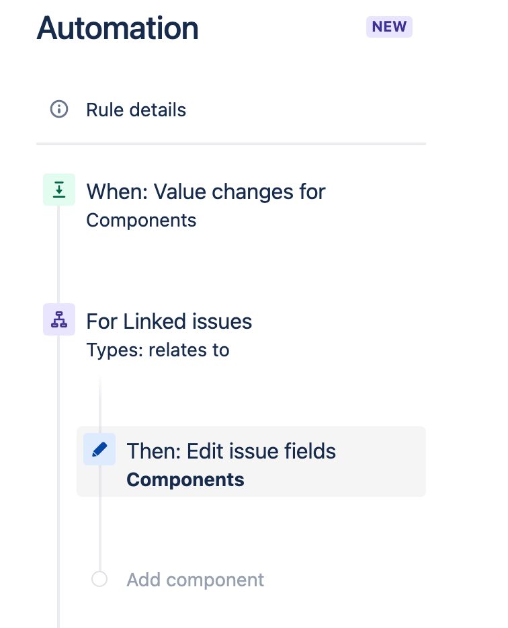The image size is (508, 628).
Task: Click the Rule details info icon
Action: (x=59, y=109)
